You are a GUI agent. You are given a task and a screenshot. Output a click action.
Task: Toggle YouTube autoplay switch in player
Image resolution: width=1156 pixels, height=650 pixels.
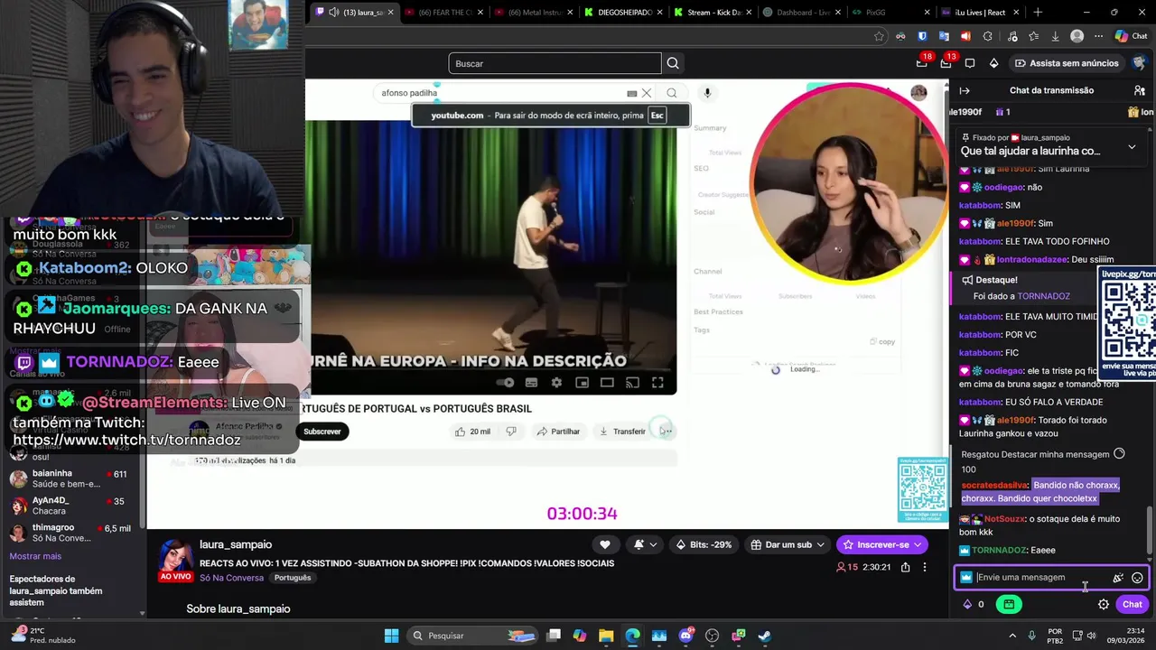pyautogui.click(x=506, y=383)
